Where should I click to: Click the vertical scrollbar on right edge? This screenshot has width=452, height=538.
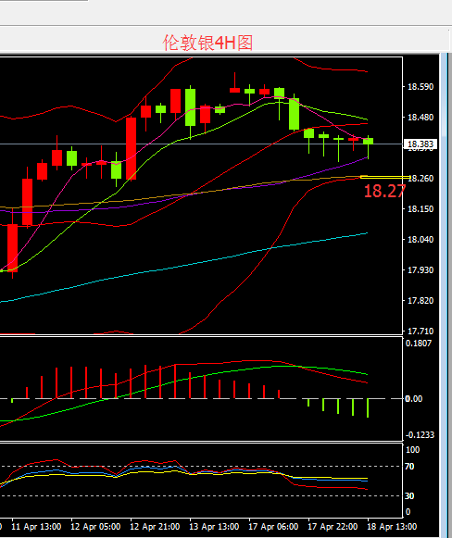point(444,295)
